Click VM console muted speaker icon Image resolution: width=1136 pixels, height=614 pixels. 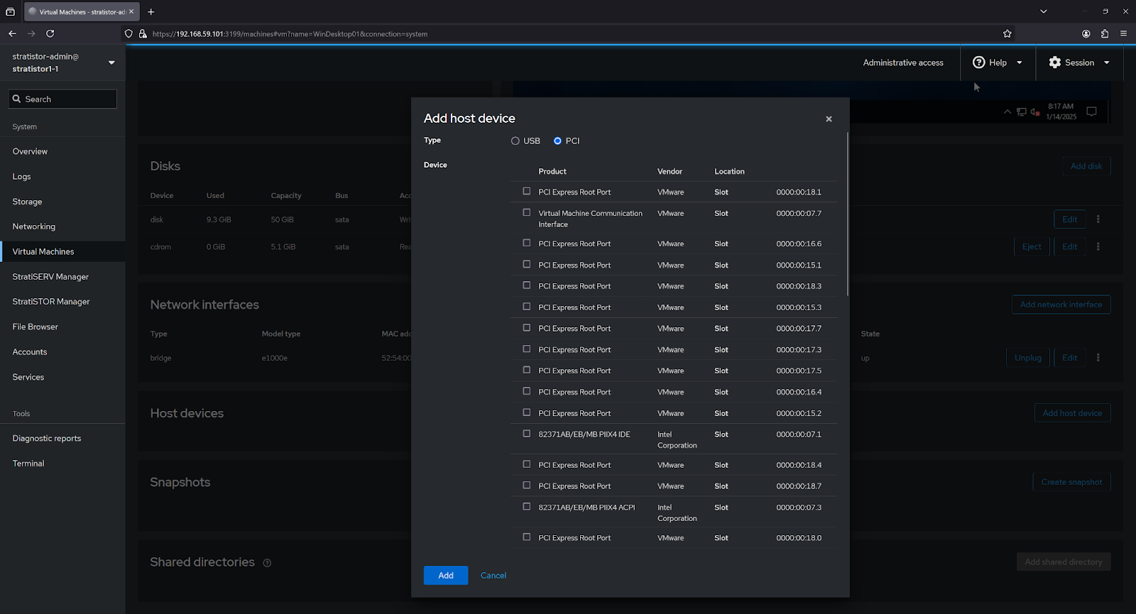click(1035, 112)
